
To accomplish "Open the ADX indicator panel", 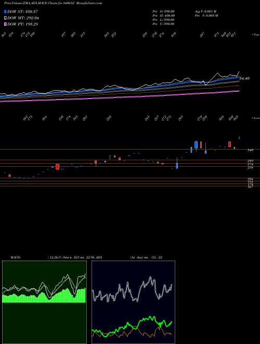I will point(133,302).
